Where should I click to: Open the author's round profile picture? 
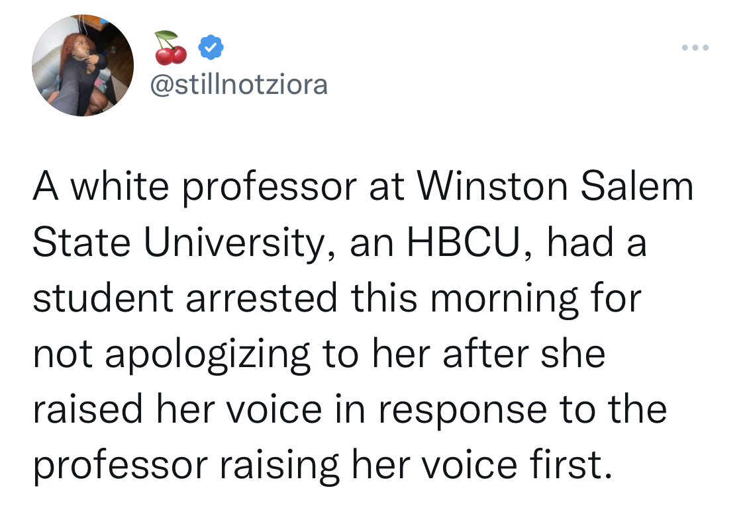(83, 65)
